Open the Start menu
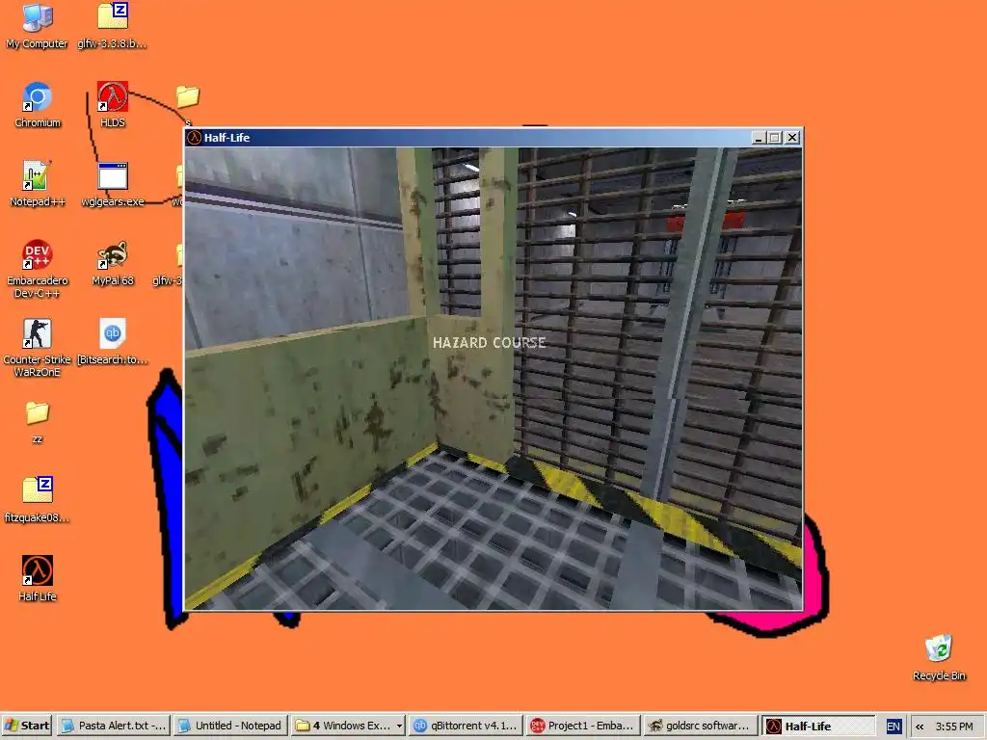Screen dimensions: 987x740 coord(27,726)
